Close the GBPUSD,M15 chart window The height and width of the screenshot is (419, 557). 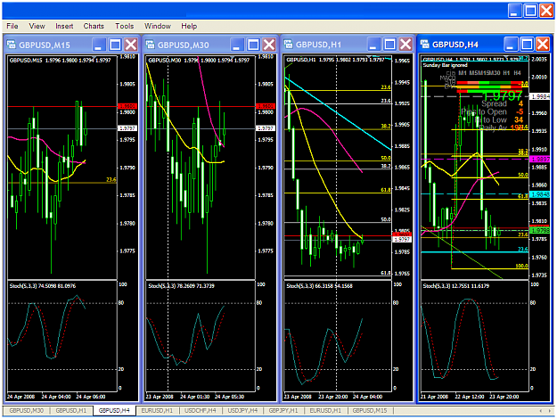click(x=131, y=45)
